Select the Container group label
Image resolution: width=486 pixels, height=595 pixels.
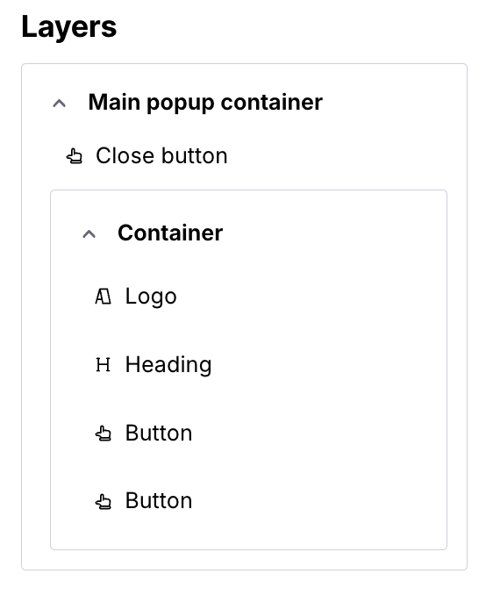170,233
